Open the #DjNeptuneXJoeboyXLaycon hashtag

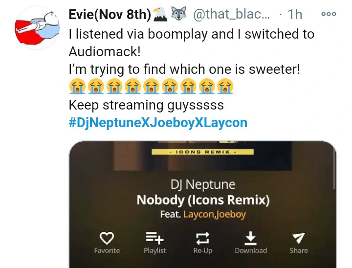pyautogui.click(x=158, y=123)
